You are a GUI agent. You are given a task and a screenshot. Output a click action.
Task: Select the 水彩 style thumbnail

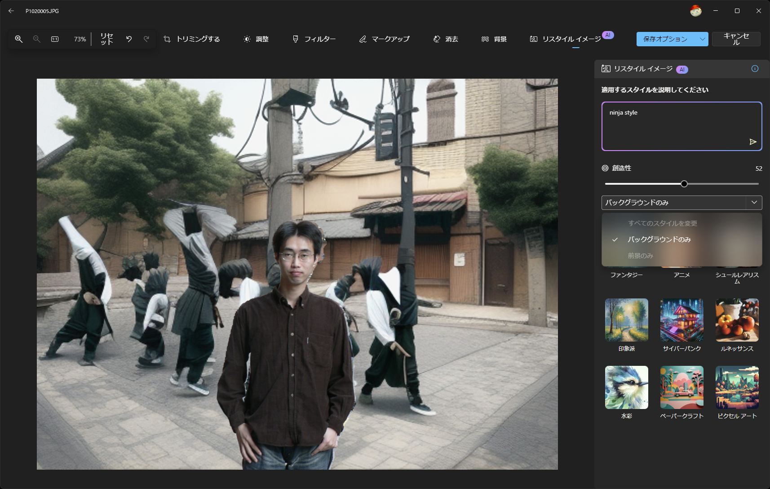click(x=627, y=387)
